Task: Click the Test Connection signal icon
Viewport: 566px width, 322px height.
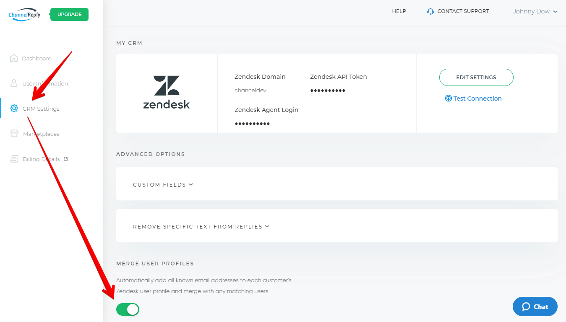Action: click(448, 99)
